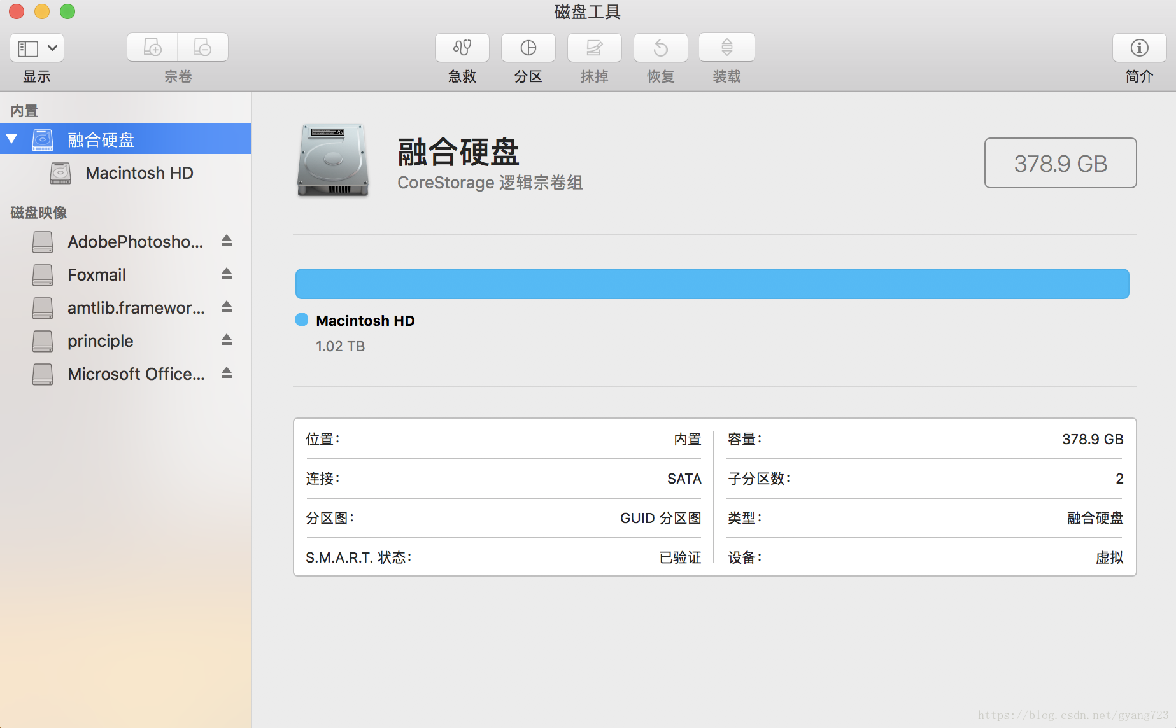The image size is (1176, 728).
Task: Click the remove volume (宗卷) minus icon
Action: click(x=202, y=48)
